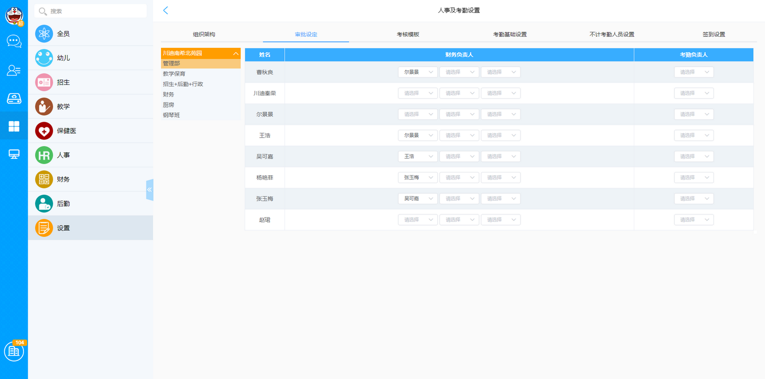Click the magnifier search icon

point(42,11)
